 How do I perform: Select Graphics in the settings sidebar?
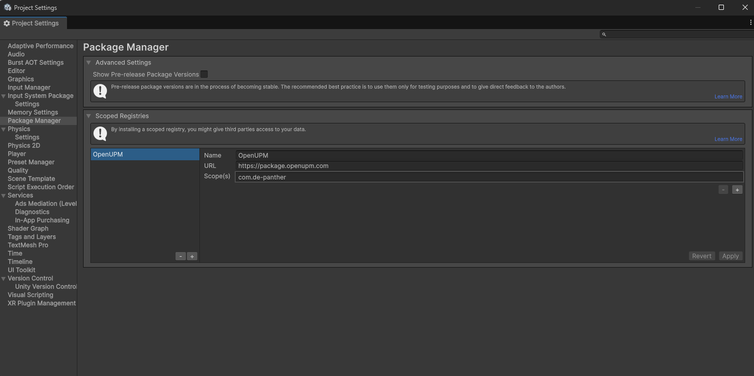[x=21, y=79]
